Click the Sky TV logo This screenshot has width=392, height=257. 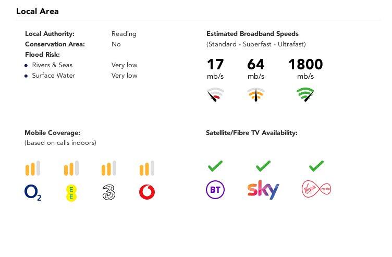tap(263, 190)
